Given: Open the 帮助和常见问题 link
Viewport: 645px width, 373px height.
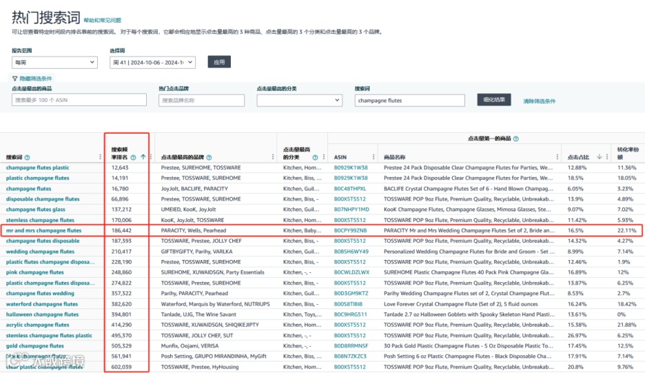Looking at the screenshot, I should 103,20.
